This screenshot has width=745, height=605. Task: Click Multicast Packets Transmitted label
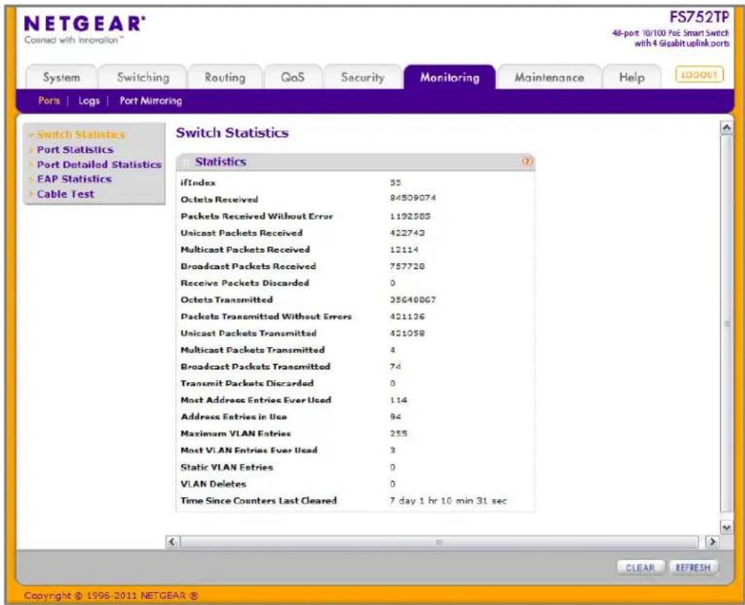253,350
